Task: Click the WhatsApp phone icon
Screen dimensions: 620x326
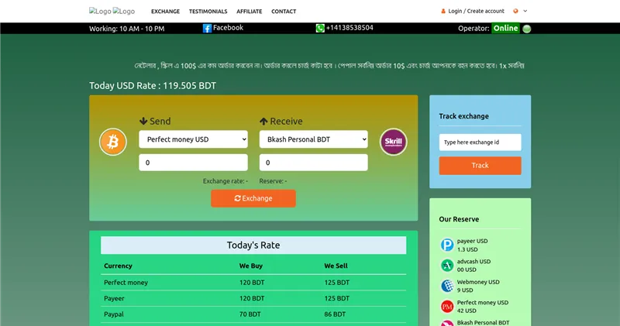Action: 320,28
